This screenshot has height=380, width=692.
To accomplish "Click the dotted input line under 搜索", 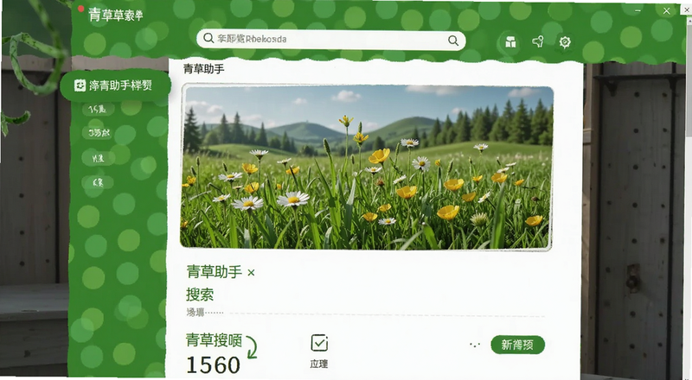I will pos(365,313).
